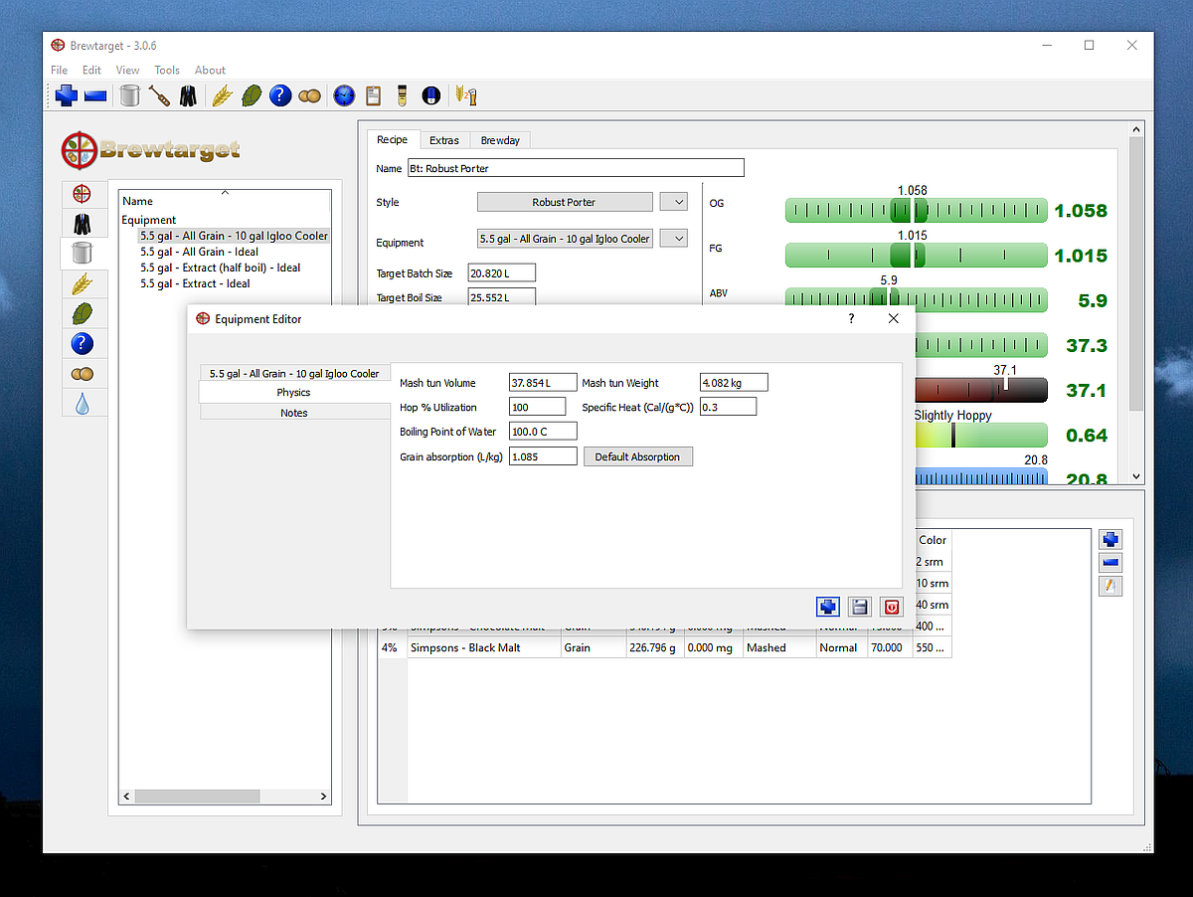Click the Mash tun Volume field

543,383
